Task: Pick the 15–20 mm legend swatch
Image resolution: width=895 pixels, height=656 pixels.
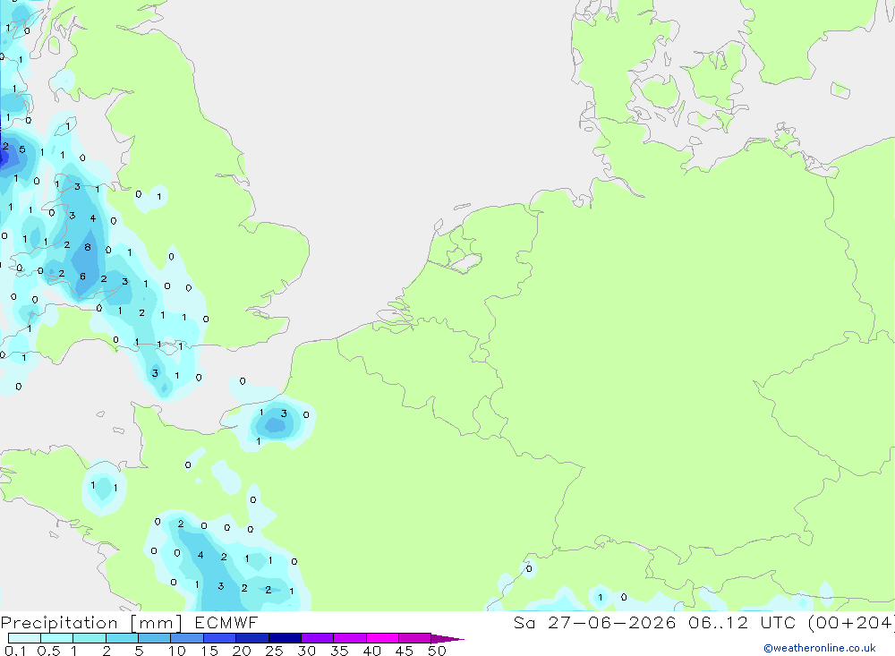Action: pos(220,638)
